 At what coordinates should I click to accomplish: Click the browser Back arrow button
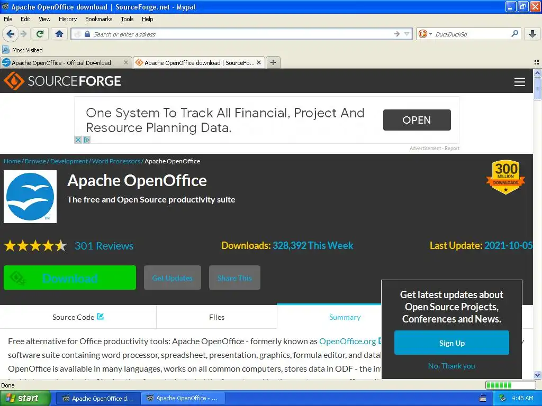click(x=10, y=34)
